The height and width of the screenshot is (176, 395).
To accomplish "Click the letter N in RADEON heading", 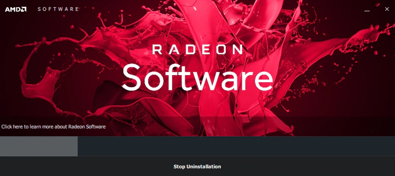I will [x=237, y=49].
